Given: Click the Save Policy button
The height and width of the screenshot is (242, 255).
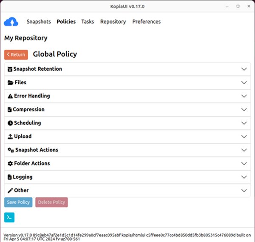Looking at the screenshot, I should 18,202.
